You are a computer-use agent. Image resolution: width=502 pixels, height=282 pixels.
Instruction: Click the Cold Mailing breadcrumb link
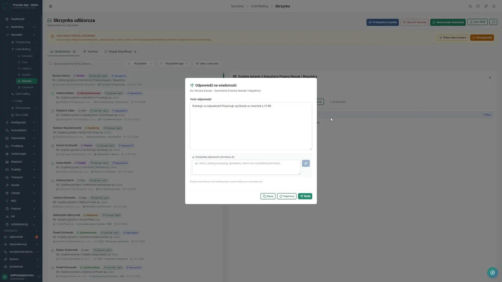(259, 6)
